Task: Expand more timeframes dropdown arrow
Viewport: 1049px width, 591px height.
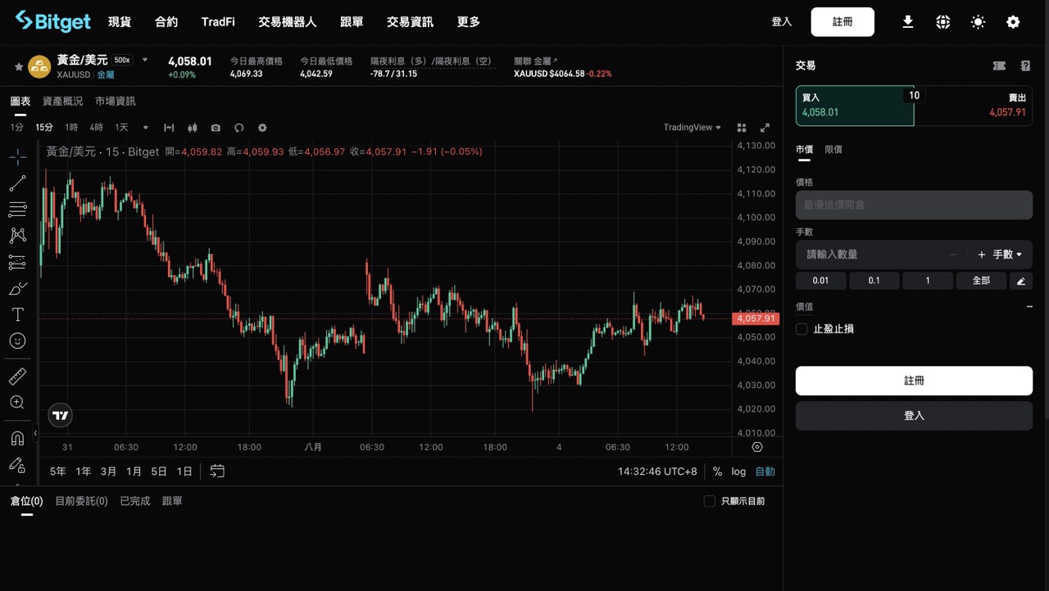Action: tap(146, 128)
